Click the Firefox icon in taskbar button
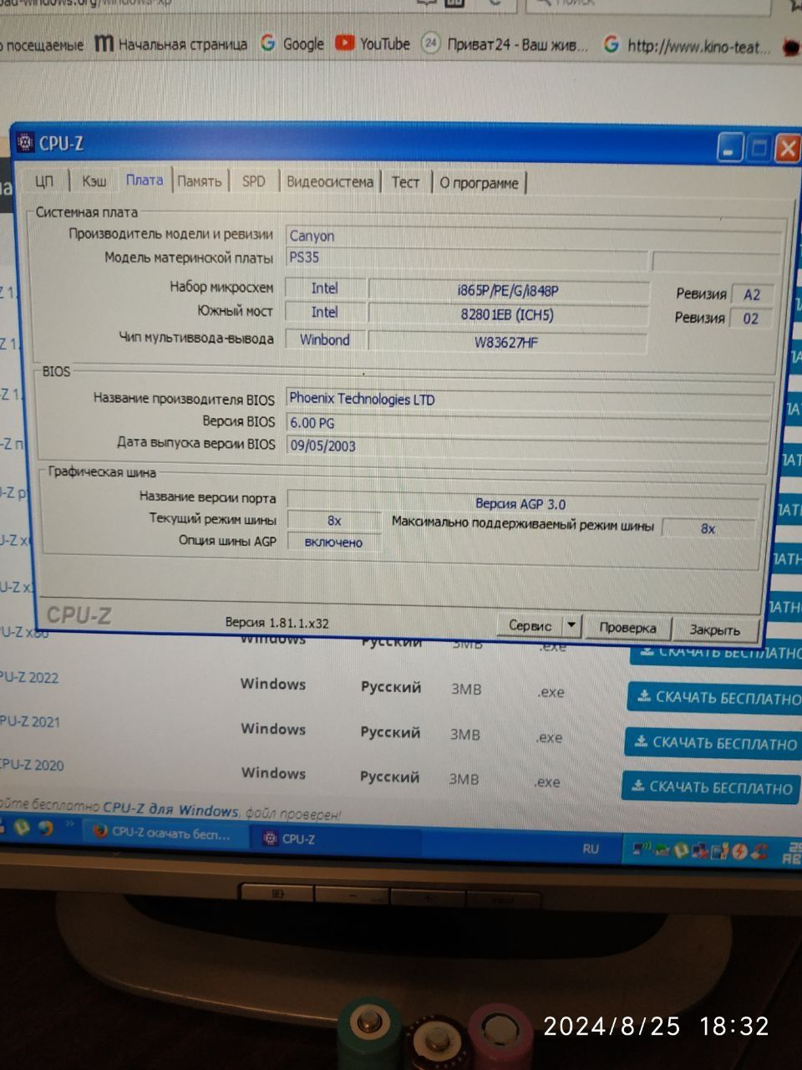Viewport: 802px width, 1070px height. click(100, 832)
